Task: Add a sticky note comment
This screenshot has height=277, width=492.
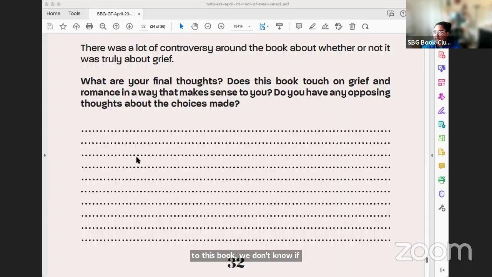Action: tap(299, 26)
